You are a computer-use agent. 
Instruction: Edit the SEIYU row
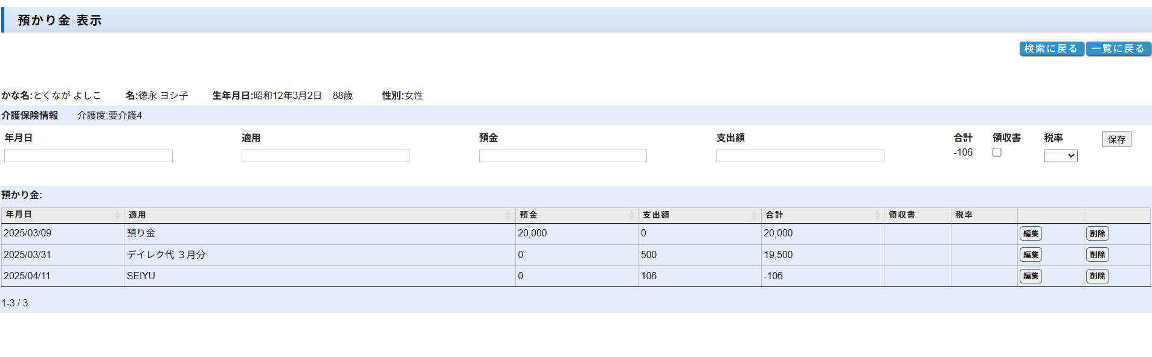[x=1031, y=276]
